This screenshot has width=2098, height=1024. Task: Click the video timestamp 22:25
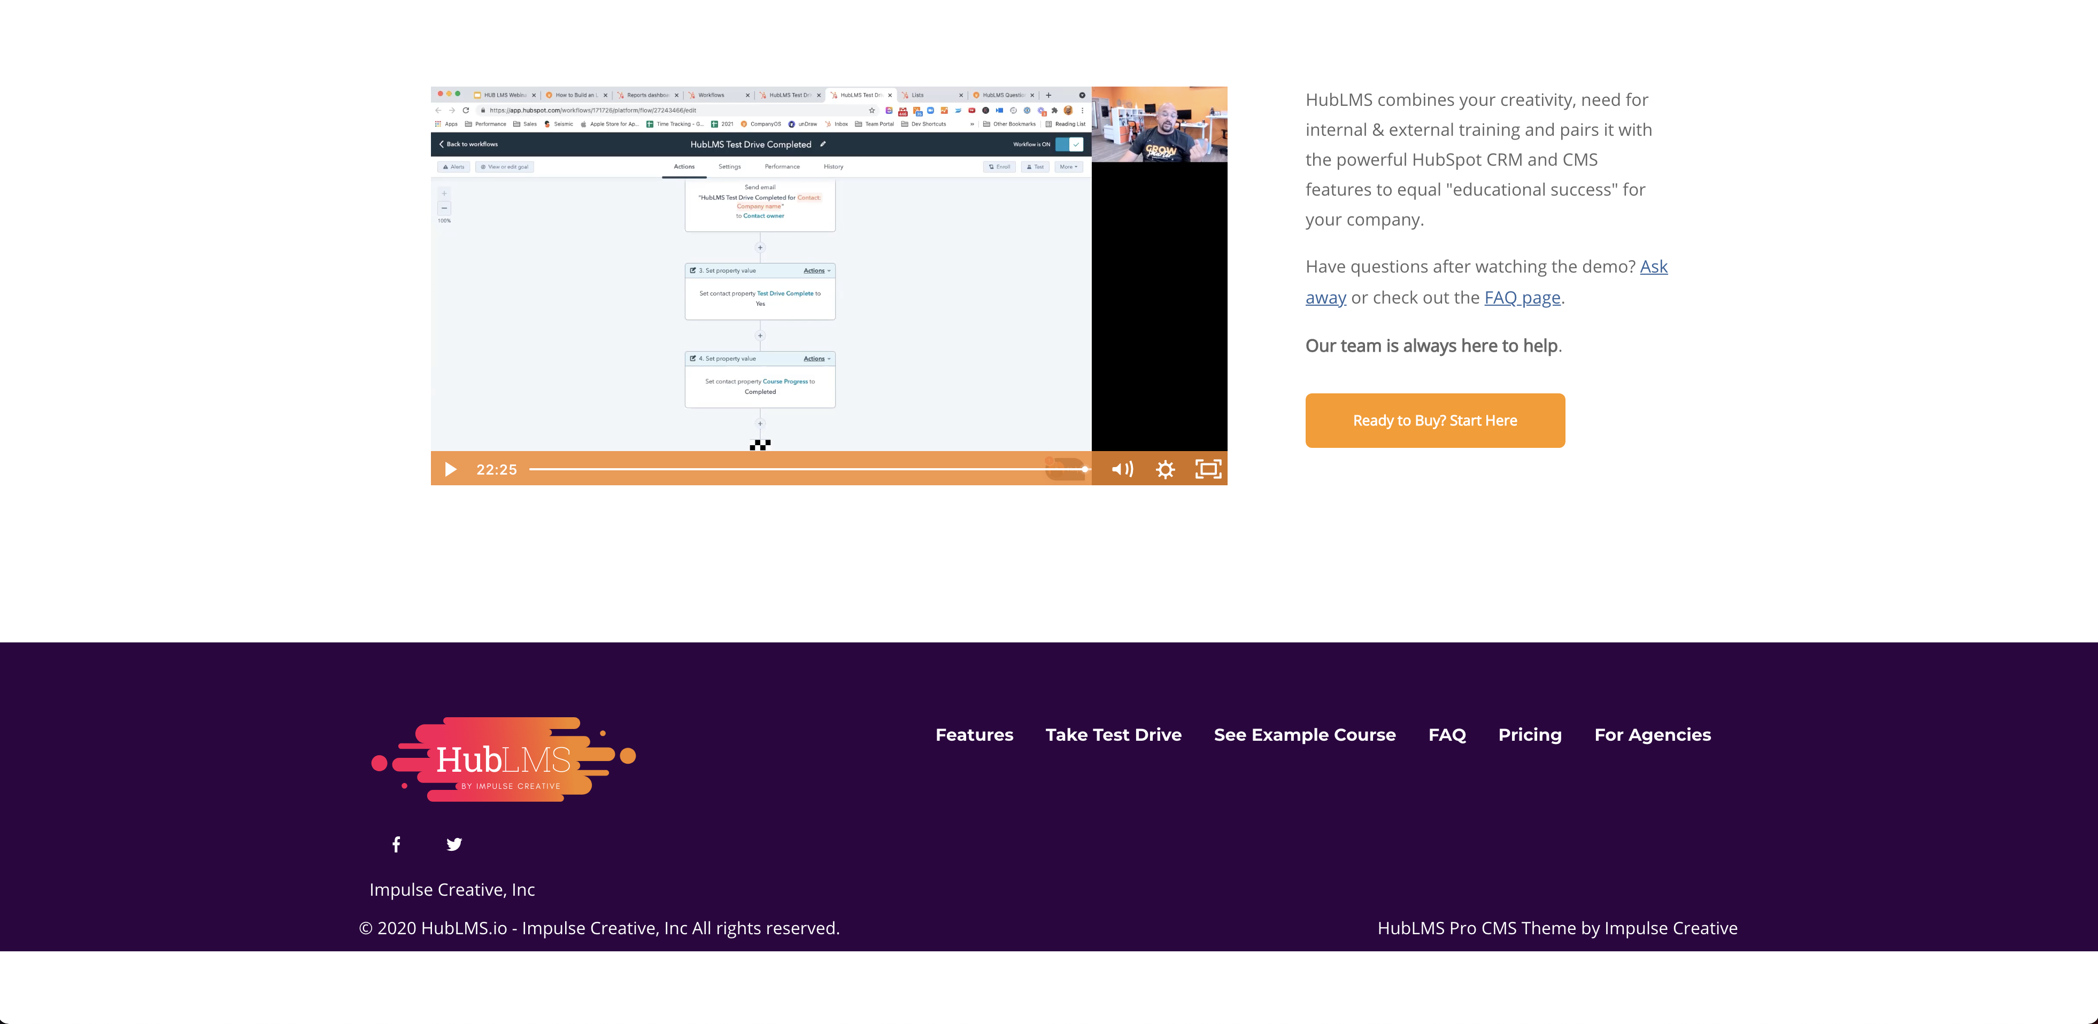click(x=496, y=470)
